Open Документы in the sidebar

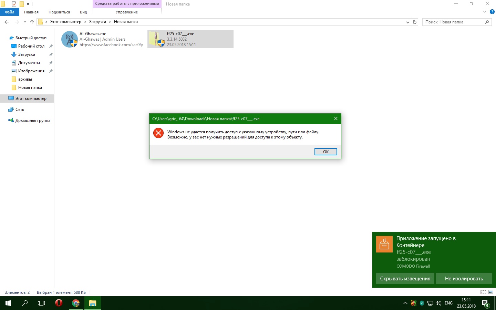[29, 63]
